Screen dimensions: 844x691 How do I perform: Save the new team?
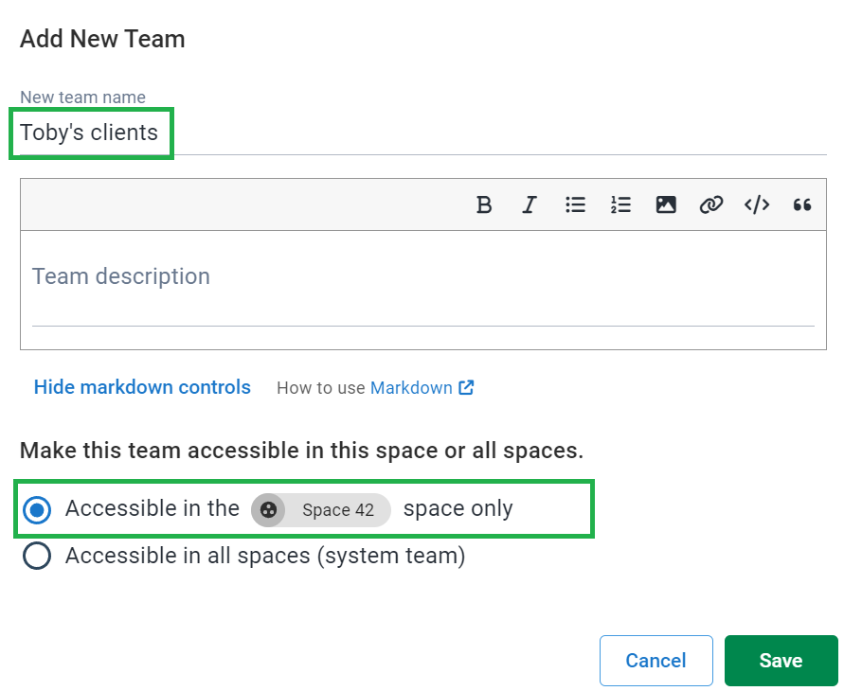[781, 661]
